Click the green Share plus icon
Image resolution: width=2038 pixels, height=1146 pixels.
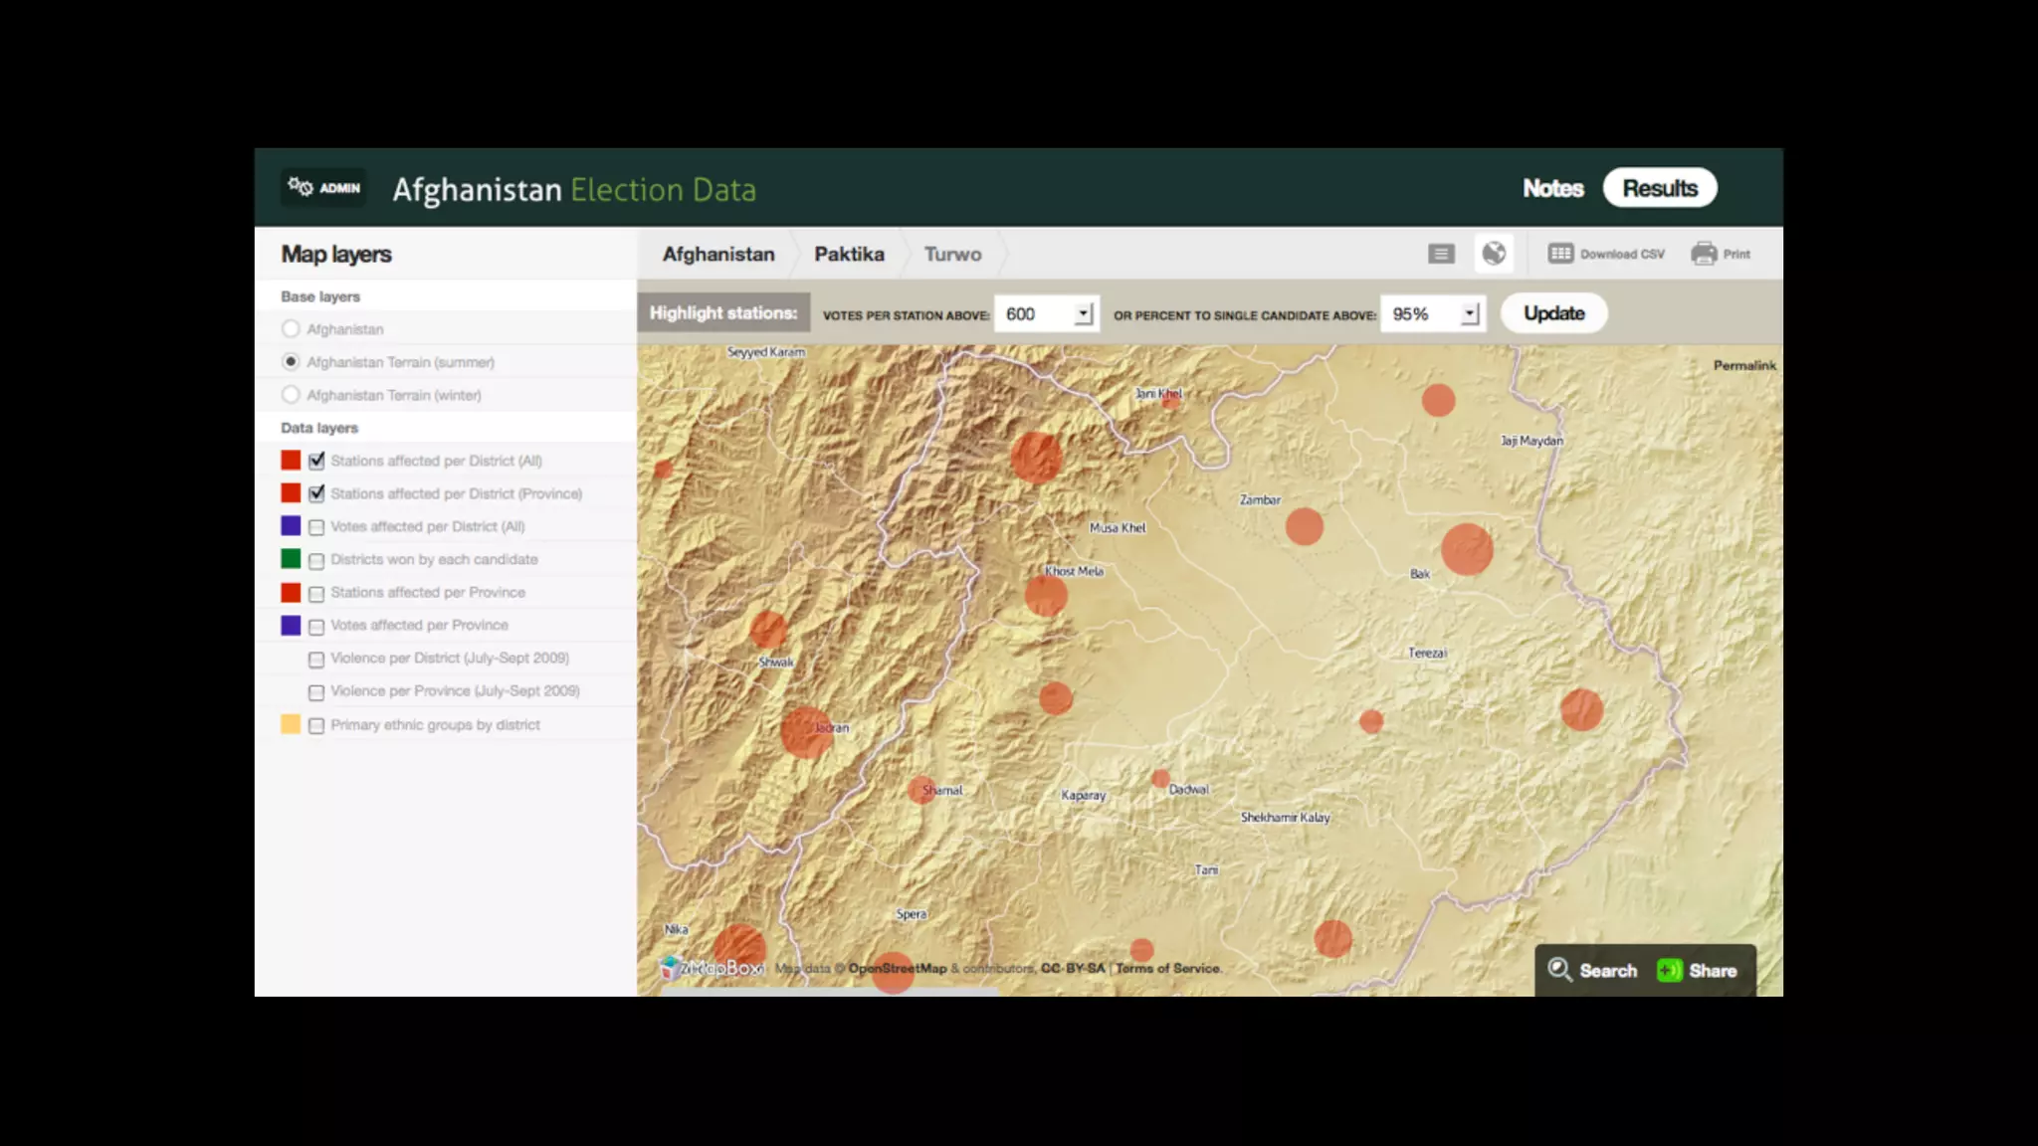pyautogui.click(x=1669, y=970)
